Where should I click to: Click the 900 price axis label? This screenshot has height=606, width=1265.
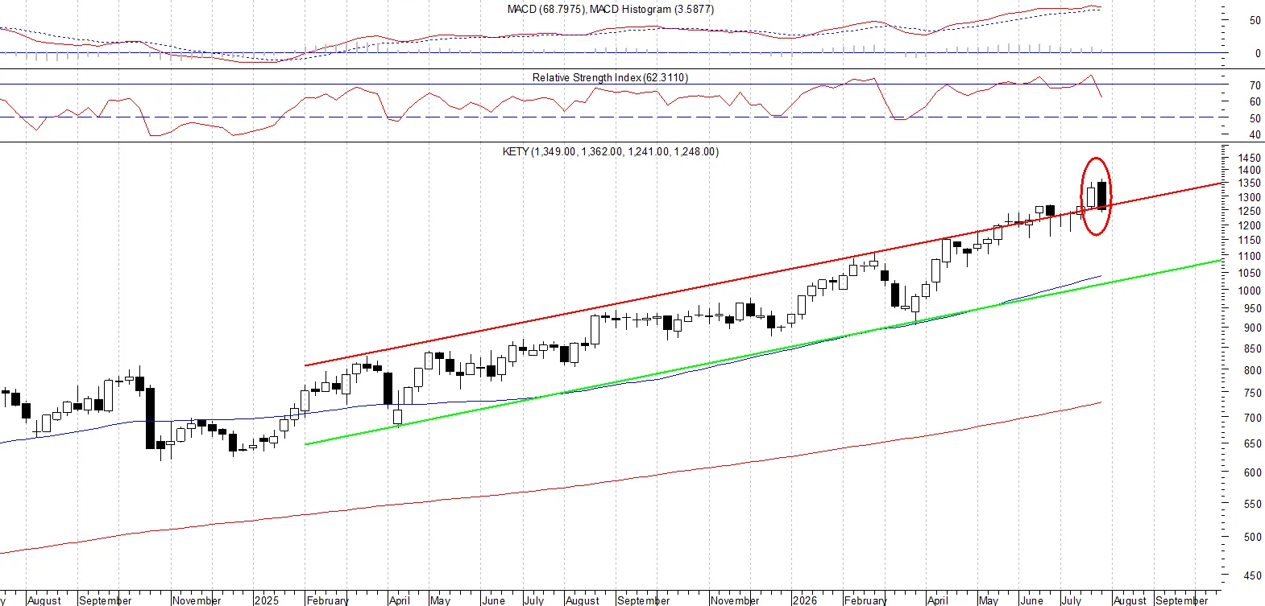coord(1253,328)
